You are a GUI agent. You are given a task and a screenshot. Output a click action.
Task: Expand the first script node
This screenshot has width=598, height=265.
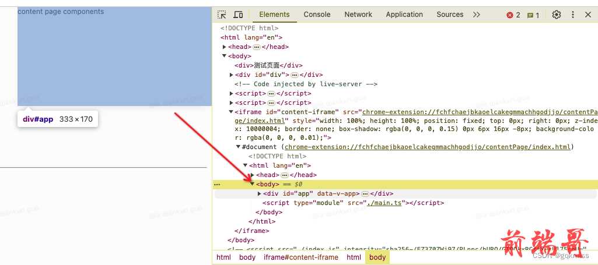232,93
